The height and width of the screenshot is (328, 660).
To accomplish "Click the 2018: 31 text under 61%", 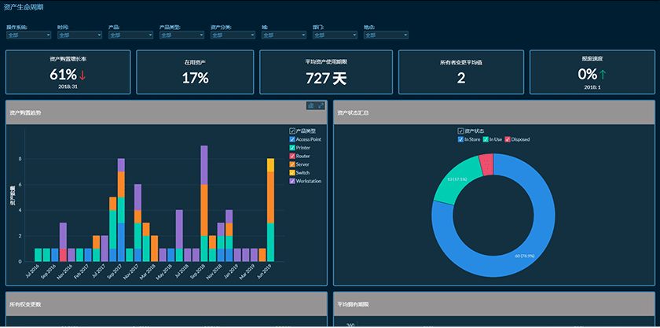I will (x=68, y=87).
